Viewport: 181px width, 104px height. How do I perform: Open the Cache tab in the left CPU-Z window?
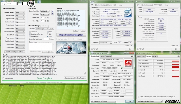click(98, 5)
